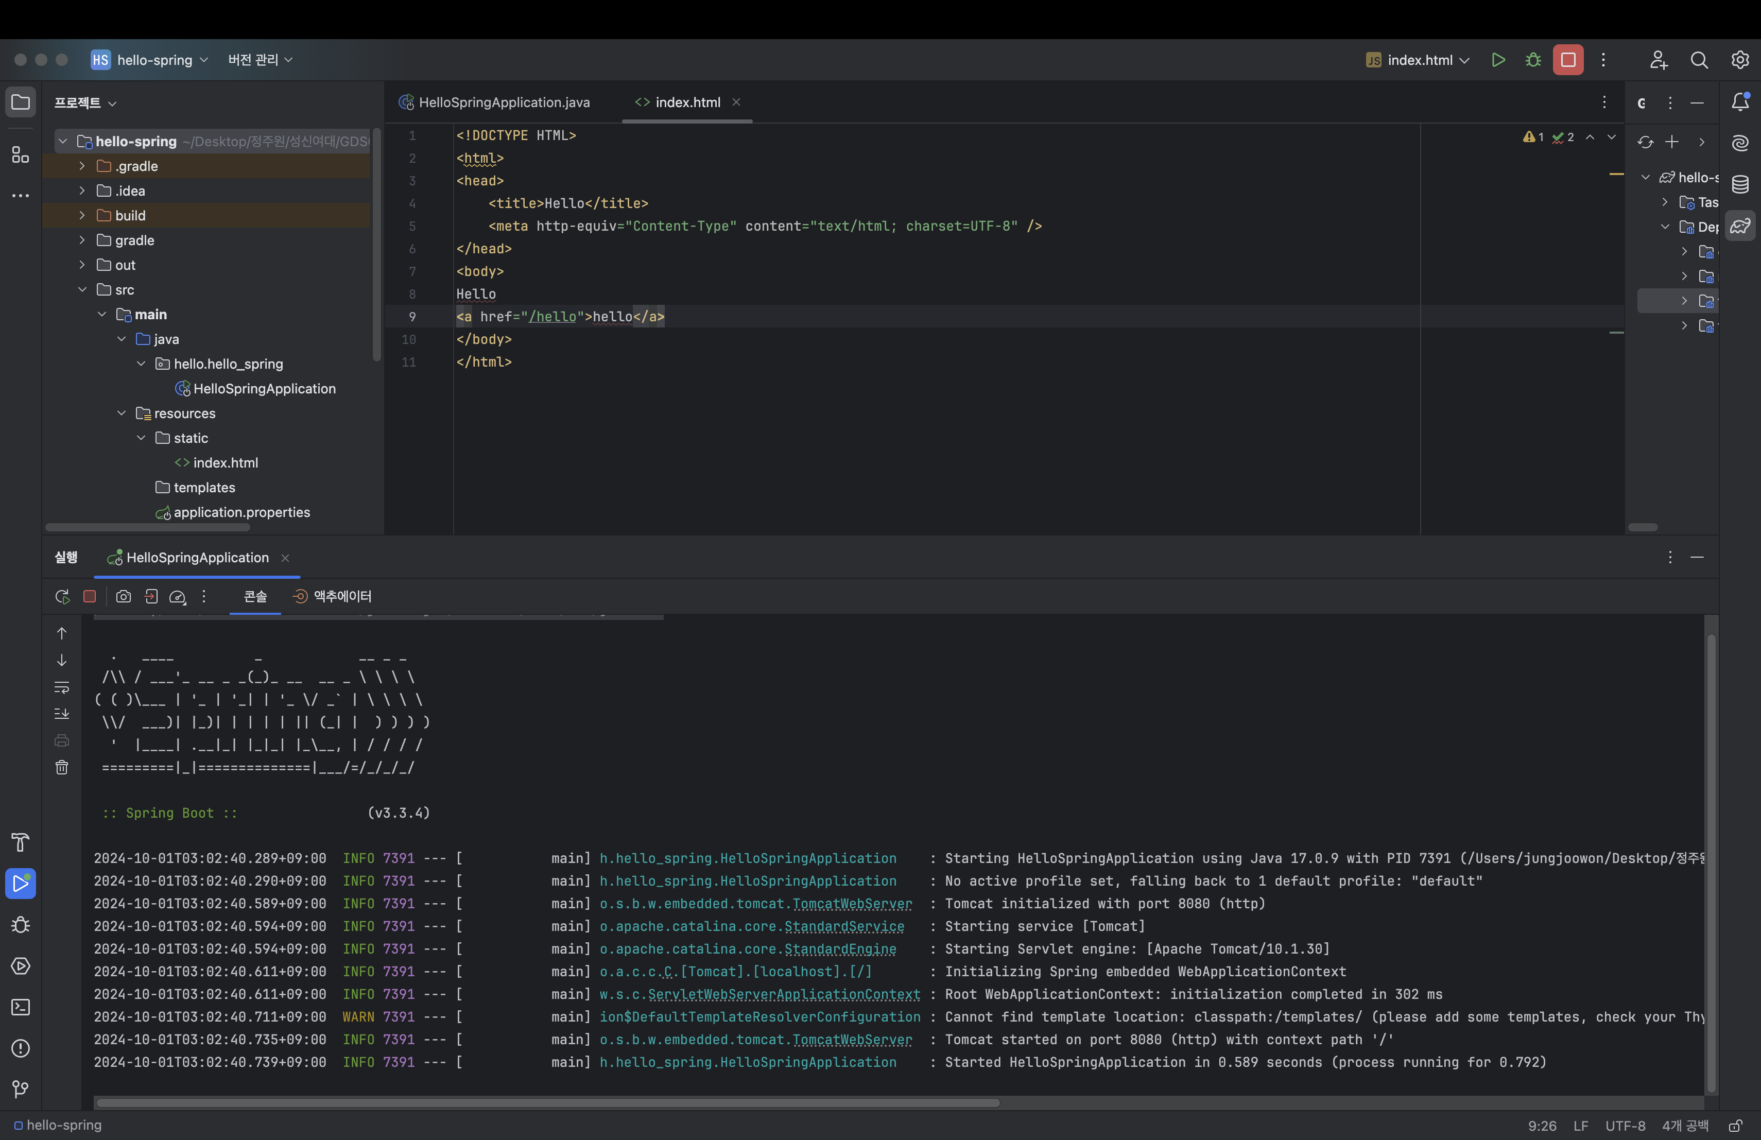Viewport: 1761px width, 1140px height.
Task: Run the index.html configuration
Action: pyautogui.click(x=1498, y=60)
